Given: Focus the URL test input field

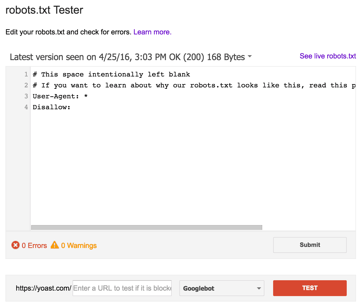Looking at the screenshot, I should 122,288.
